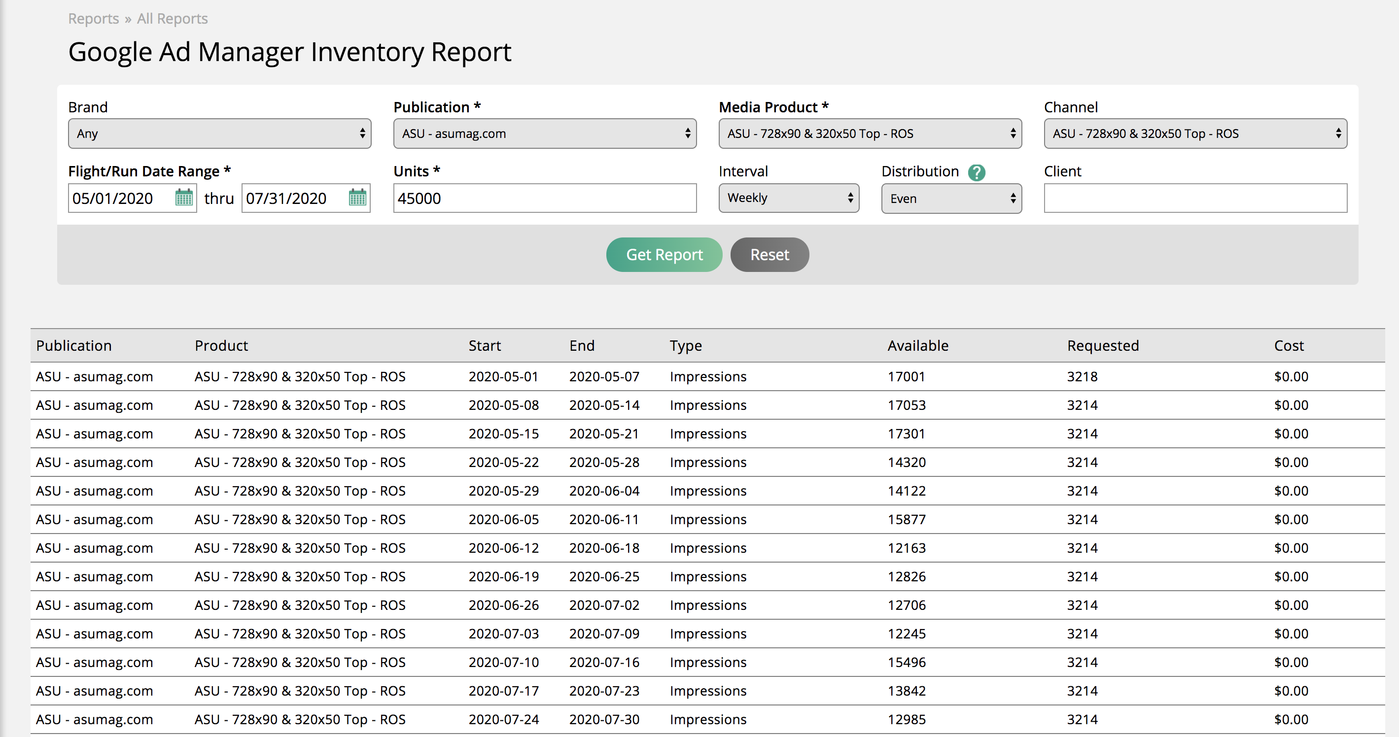Click end date 2020-05-07 cell

(604, 377)
